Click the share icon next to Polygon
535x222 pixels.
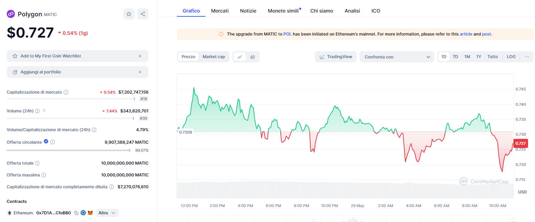pyautogui.click(x=143, y=14)
